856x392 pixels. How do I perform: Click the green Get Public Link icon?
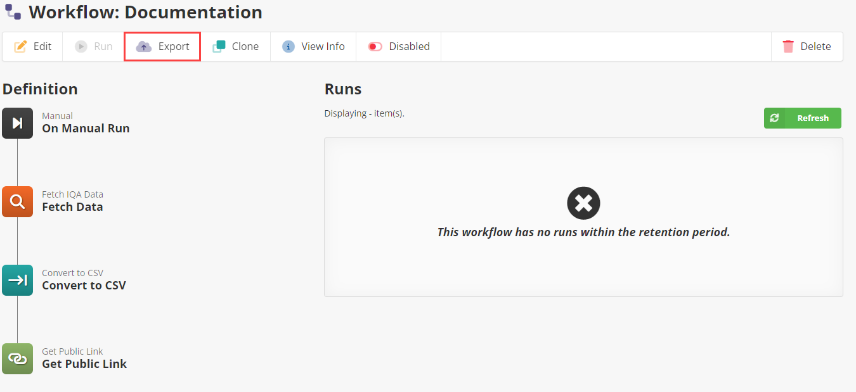click(x=17, y=358)
